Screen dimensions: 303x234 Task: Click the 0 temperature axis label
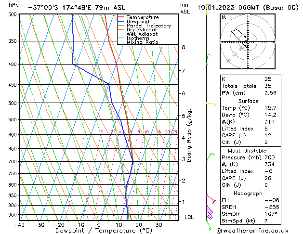point(99,225)
